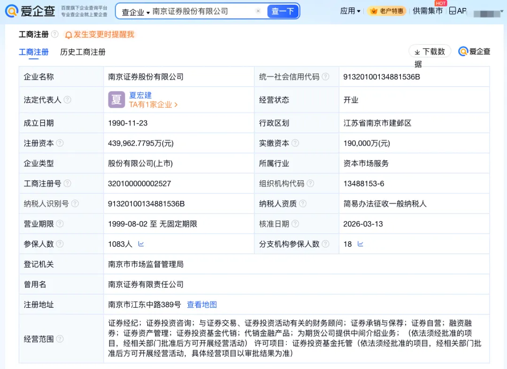This screenshot has width=507, height=369.
Task: Show help for 纳税人识别号
Action: [x=75, y=203]
